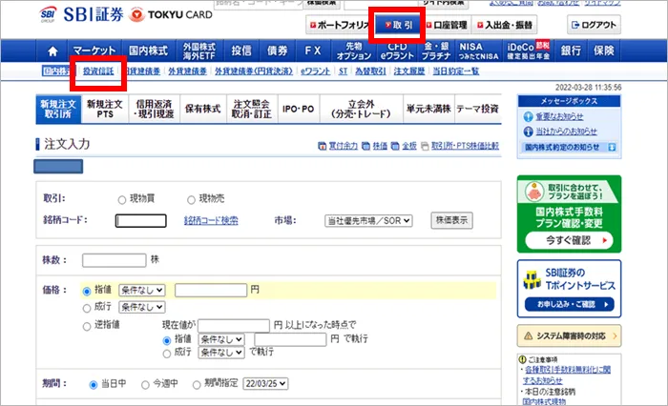Switch to the 信用返済・現引現渡 tab

pos(155,109)
